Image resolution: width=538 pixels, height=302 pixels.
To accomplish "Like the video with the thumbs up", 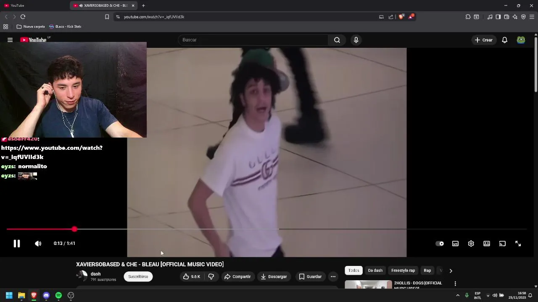I will tap(191, 276).
